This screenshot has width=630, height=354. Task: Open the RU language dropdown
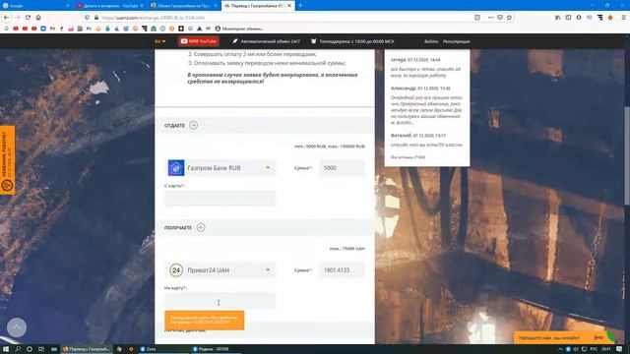click(x=159, y=41)
